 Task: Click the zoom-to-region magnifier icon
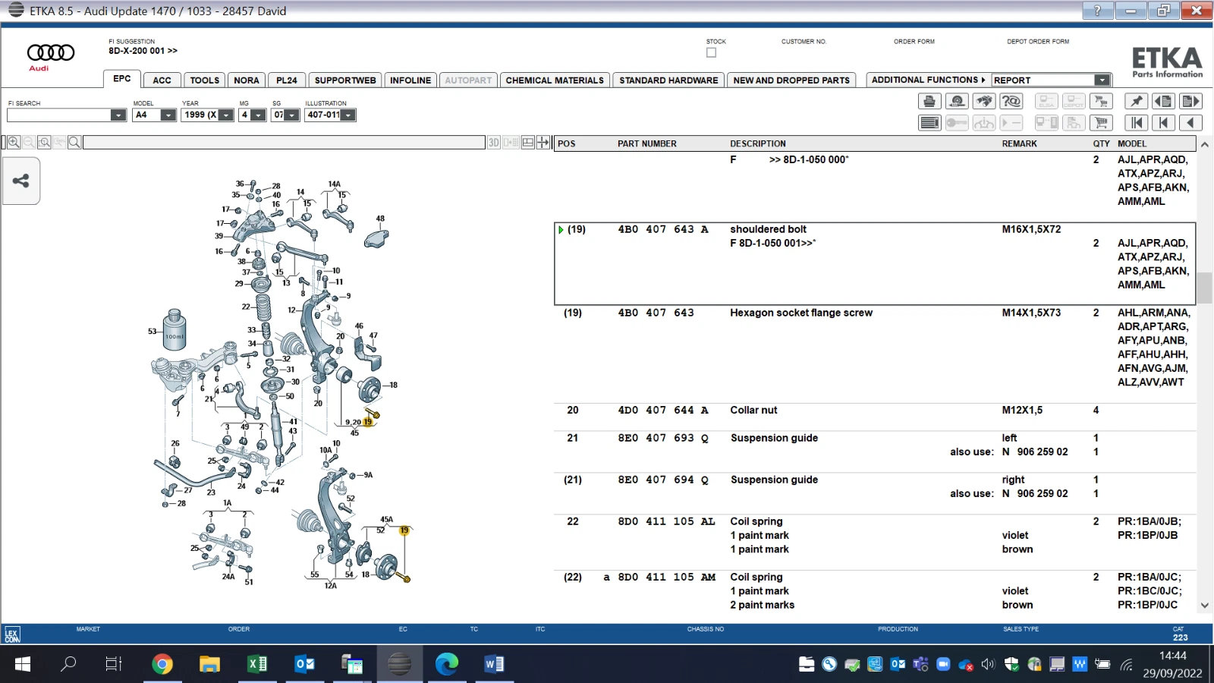tap(44, 142)
